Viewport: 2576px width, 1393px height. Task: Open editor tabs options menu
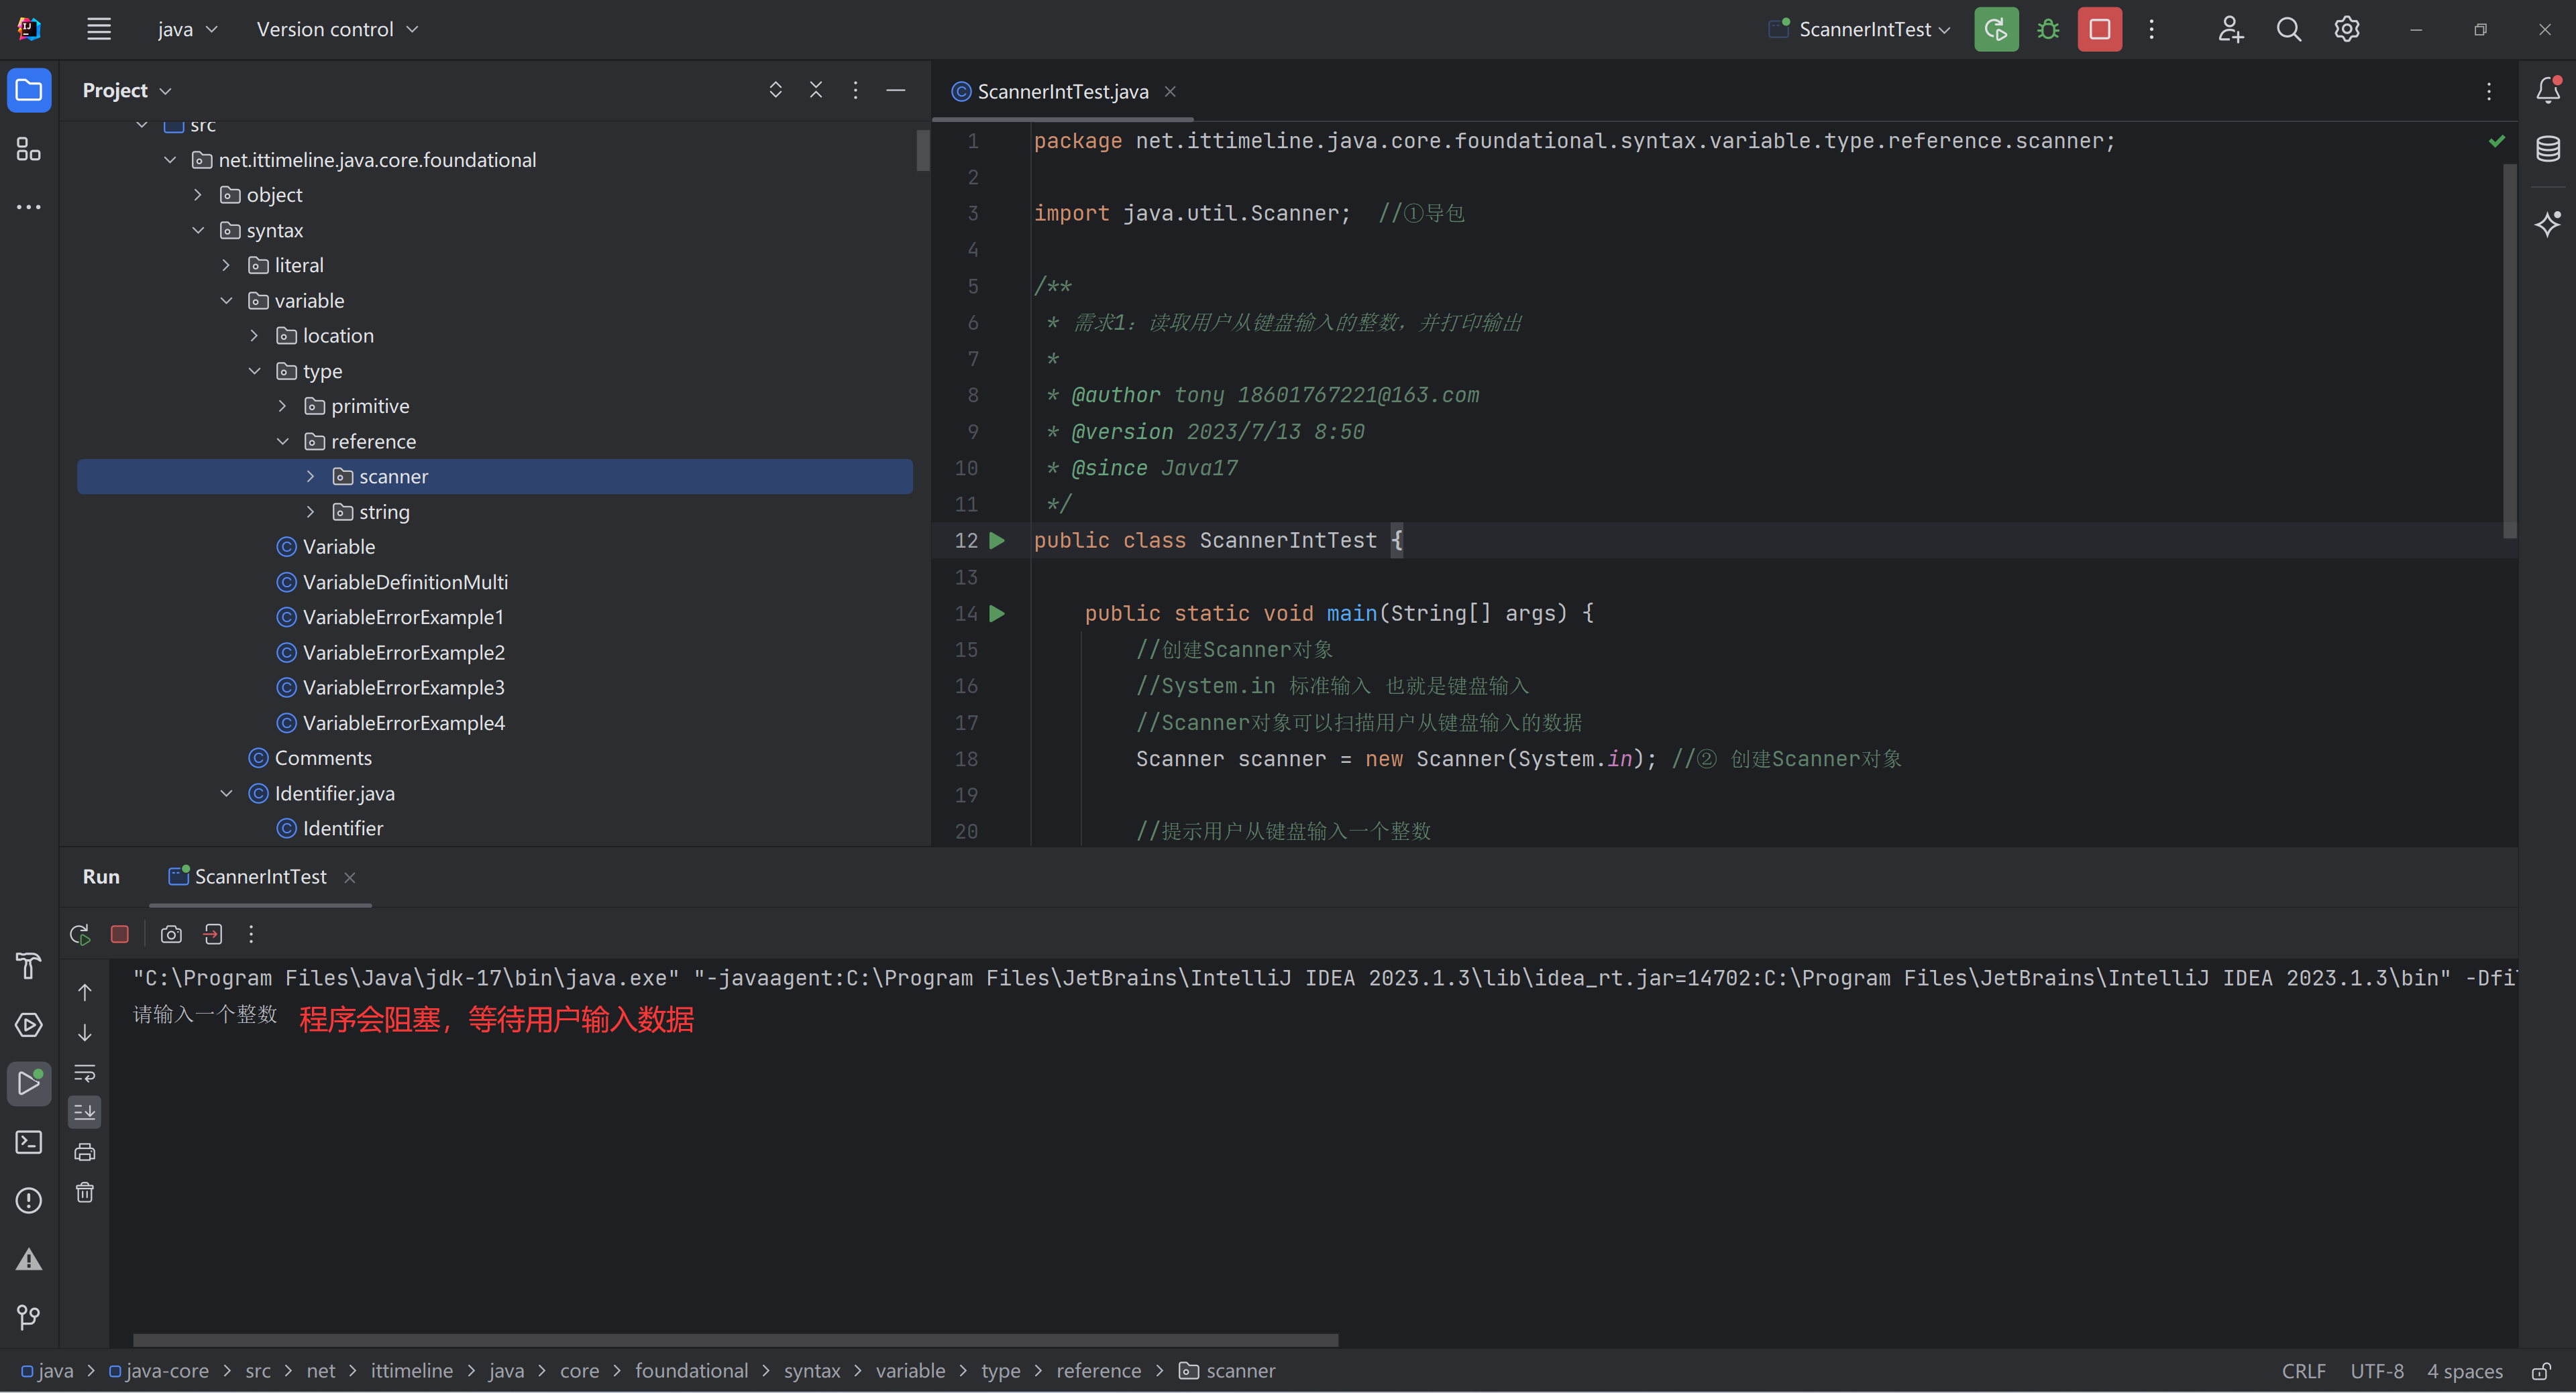pyautogui.click(x=2489, y=91)
